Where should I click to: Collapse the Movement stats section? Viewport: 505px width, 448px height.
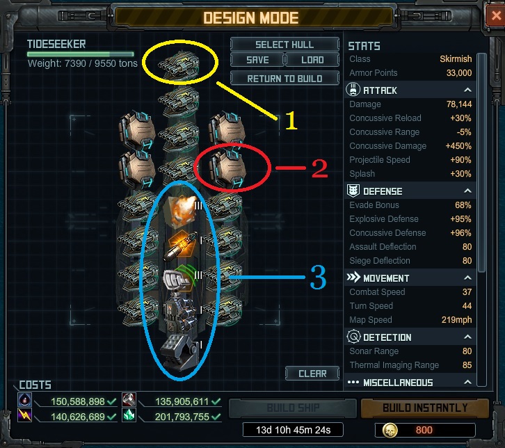[x=467, y=278]
